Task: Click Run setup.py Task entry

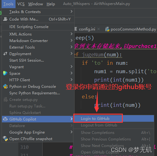Action: click(x=38, y=106)
